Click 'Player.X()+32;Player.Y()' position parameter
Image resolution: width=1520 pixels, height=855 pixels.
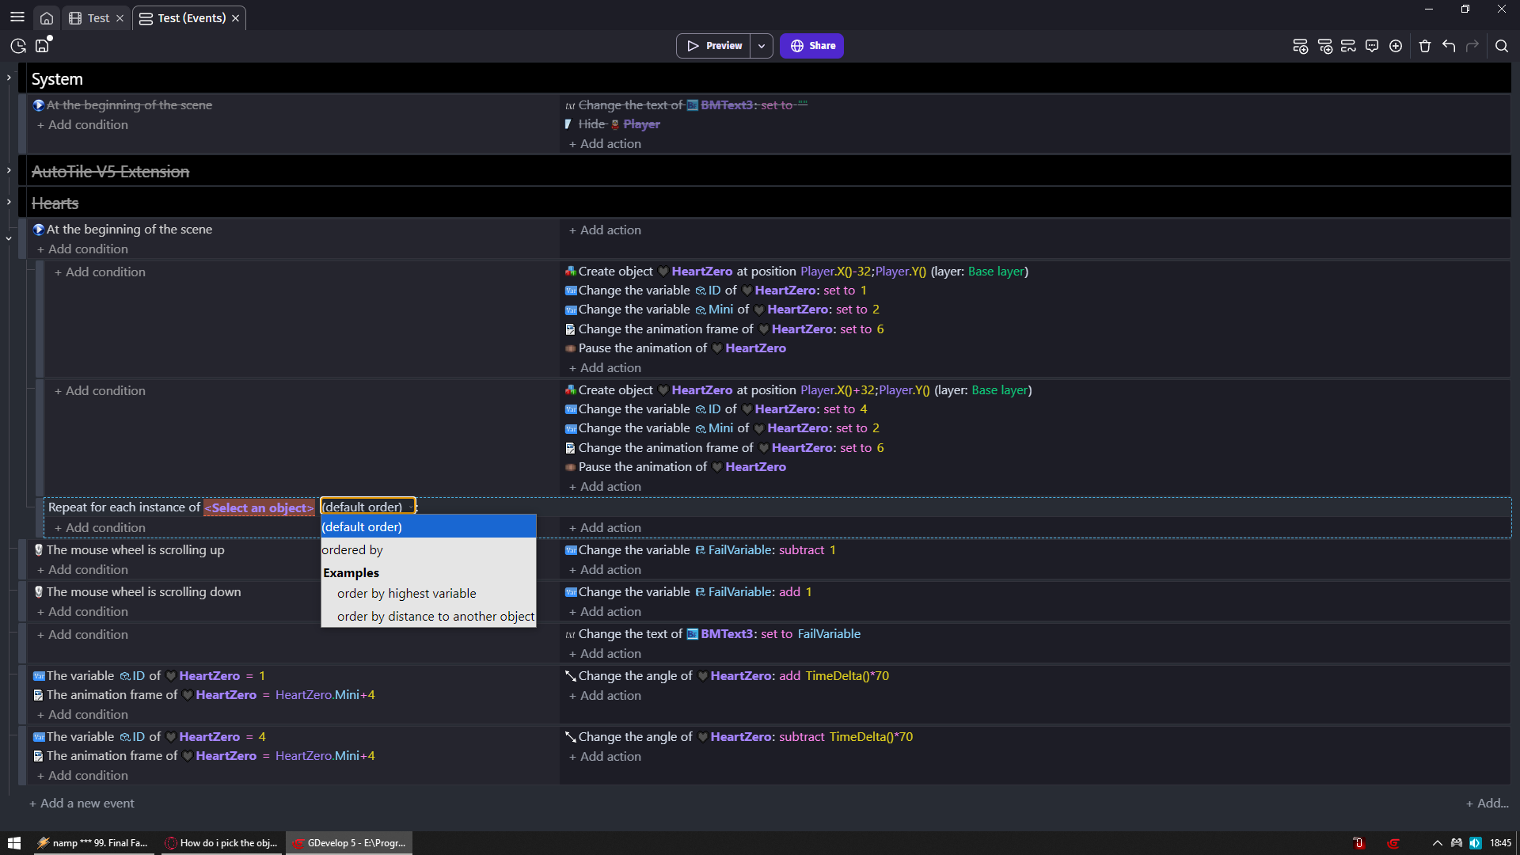864,390
